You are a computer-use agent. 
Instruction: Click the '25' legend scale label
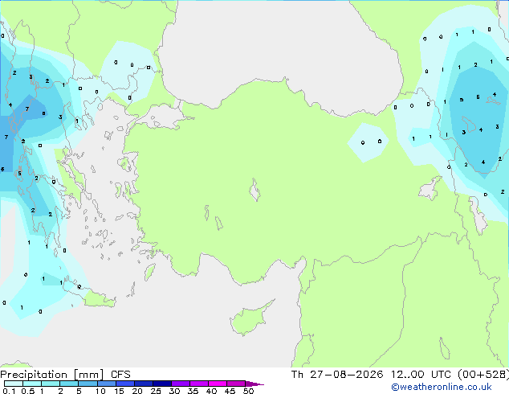(156, 391)
